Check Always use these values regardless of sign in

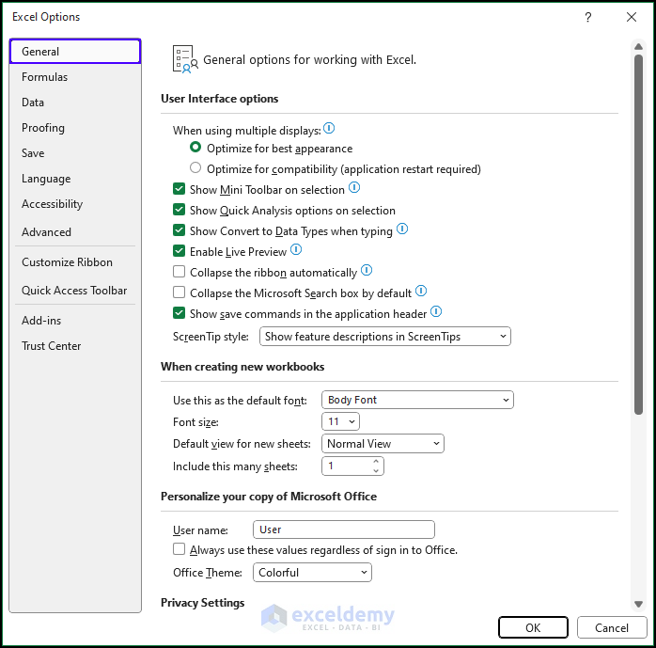[180, 549]
